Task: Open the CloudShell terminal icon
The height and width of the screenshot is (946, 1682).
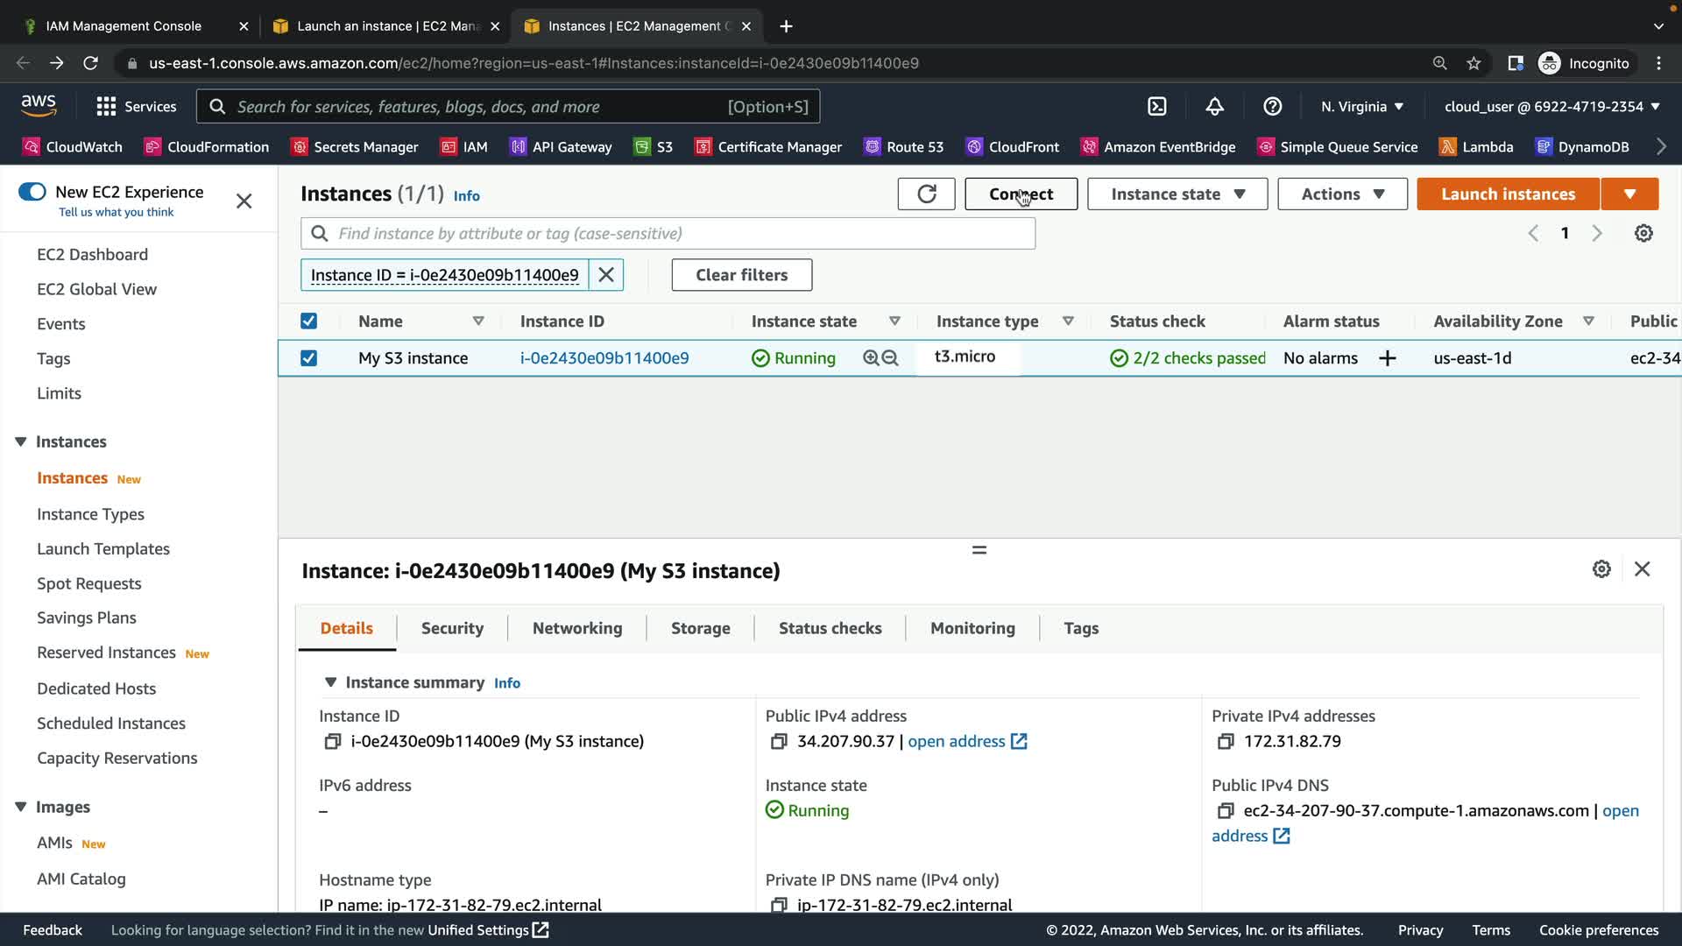Action: [1157, 106]
